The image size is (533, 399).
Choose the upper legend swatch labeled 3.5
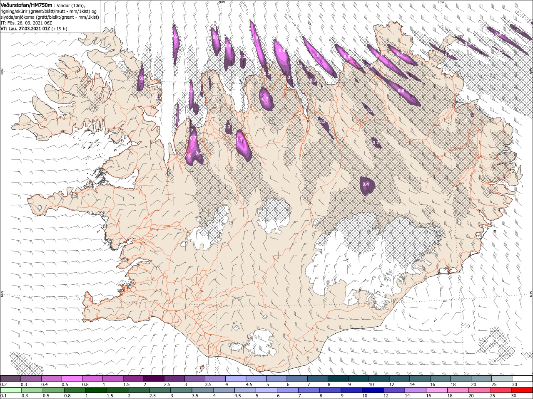(x=215, y=379)
